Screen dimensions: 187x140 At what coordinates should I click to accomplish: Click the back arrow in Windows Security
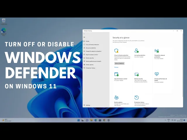tap(84, 34)
